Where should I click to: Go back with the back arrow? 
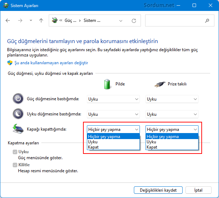(x=8, y=20)
